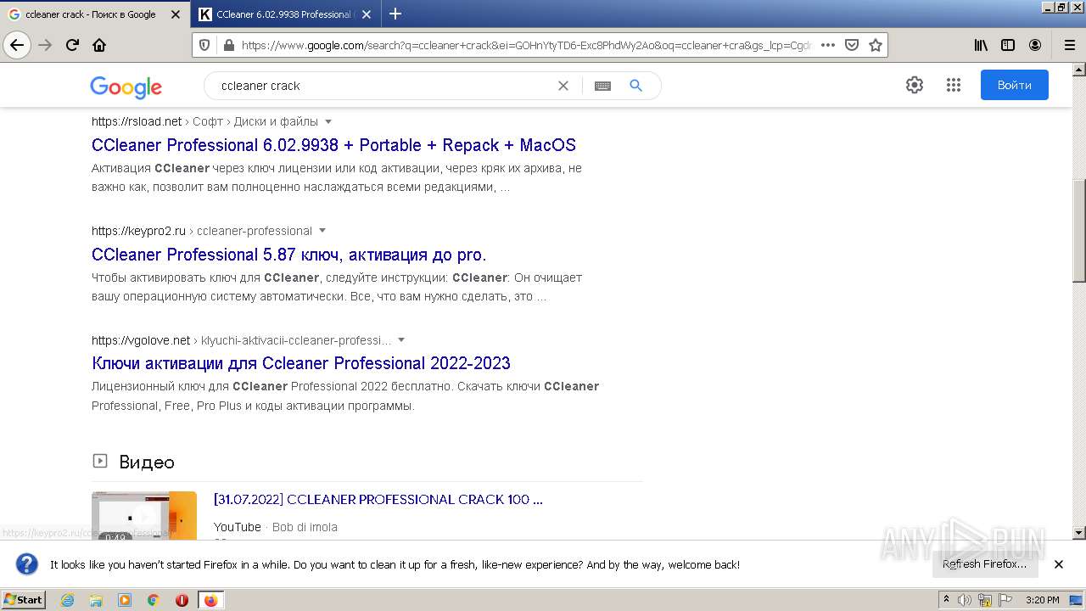Open the Firefox hamburger menu

tap(1069, 45)
